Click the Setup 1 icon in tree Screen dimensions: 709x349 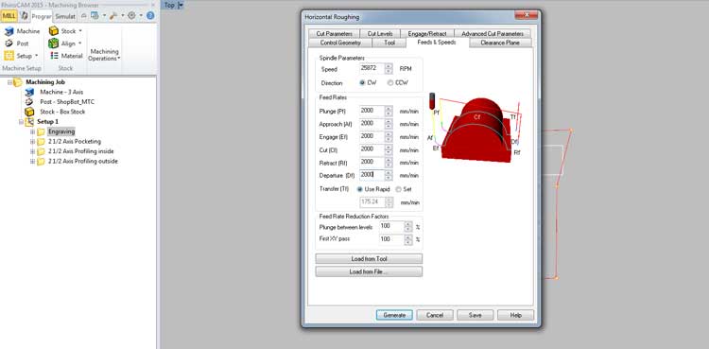(29, 122)
